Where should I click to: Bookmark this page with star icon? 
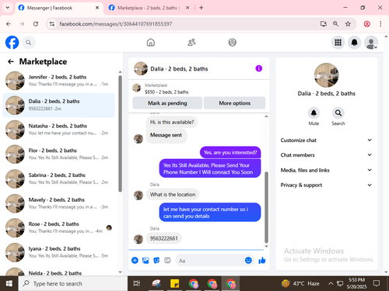348,24
